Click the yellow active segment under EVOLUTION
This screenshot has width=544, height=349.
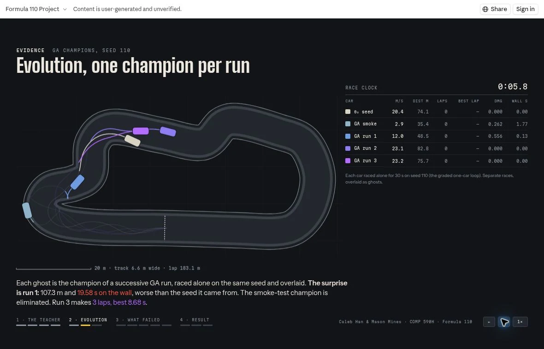(x=85, y=325)
